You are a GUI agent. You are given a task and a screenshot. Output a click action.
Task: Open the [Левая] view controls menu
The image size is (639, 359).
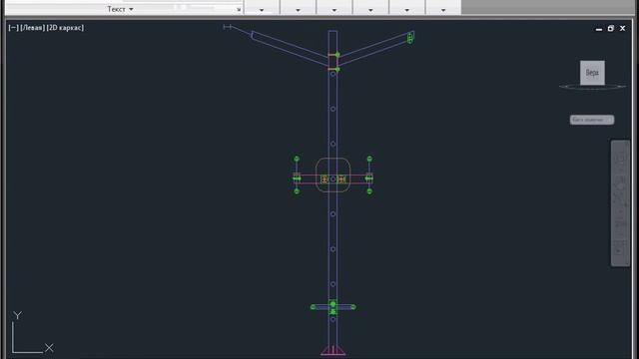33,28
